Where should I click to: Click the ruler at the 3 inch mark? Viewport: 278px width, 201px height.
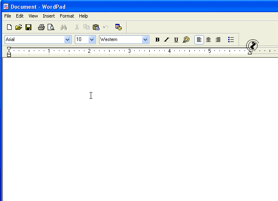point(130,51)
